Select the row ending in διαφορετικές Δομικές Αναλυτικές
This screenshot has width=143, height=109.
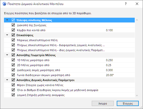[x=61, y=45]
